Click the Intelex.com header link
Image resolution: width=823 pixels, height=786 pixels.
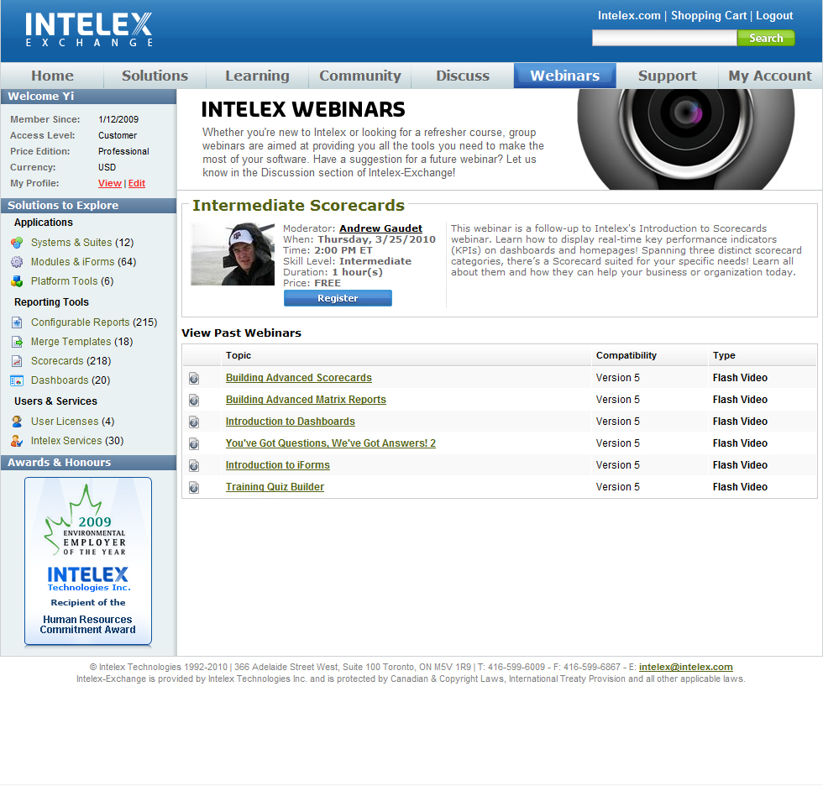click(629, 16)
